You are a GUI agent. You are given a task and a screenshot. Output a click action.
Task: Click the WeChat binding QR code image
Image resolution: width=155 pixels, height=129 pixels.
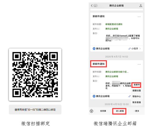(x=35, y=75)
